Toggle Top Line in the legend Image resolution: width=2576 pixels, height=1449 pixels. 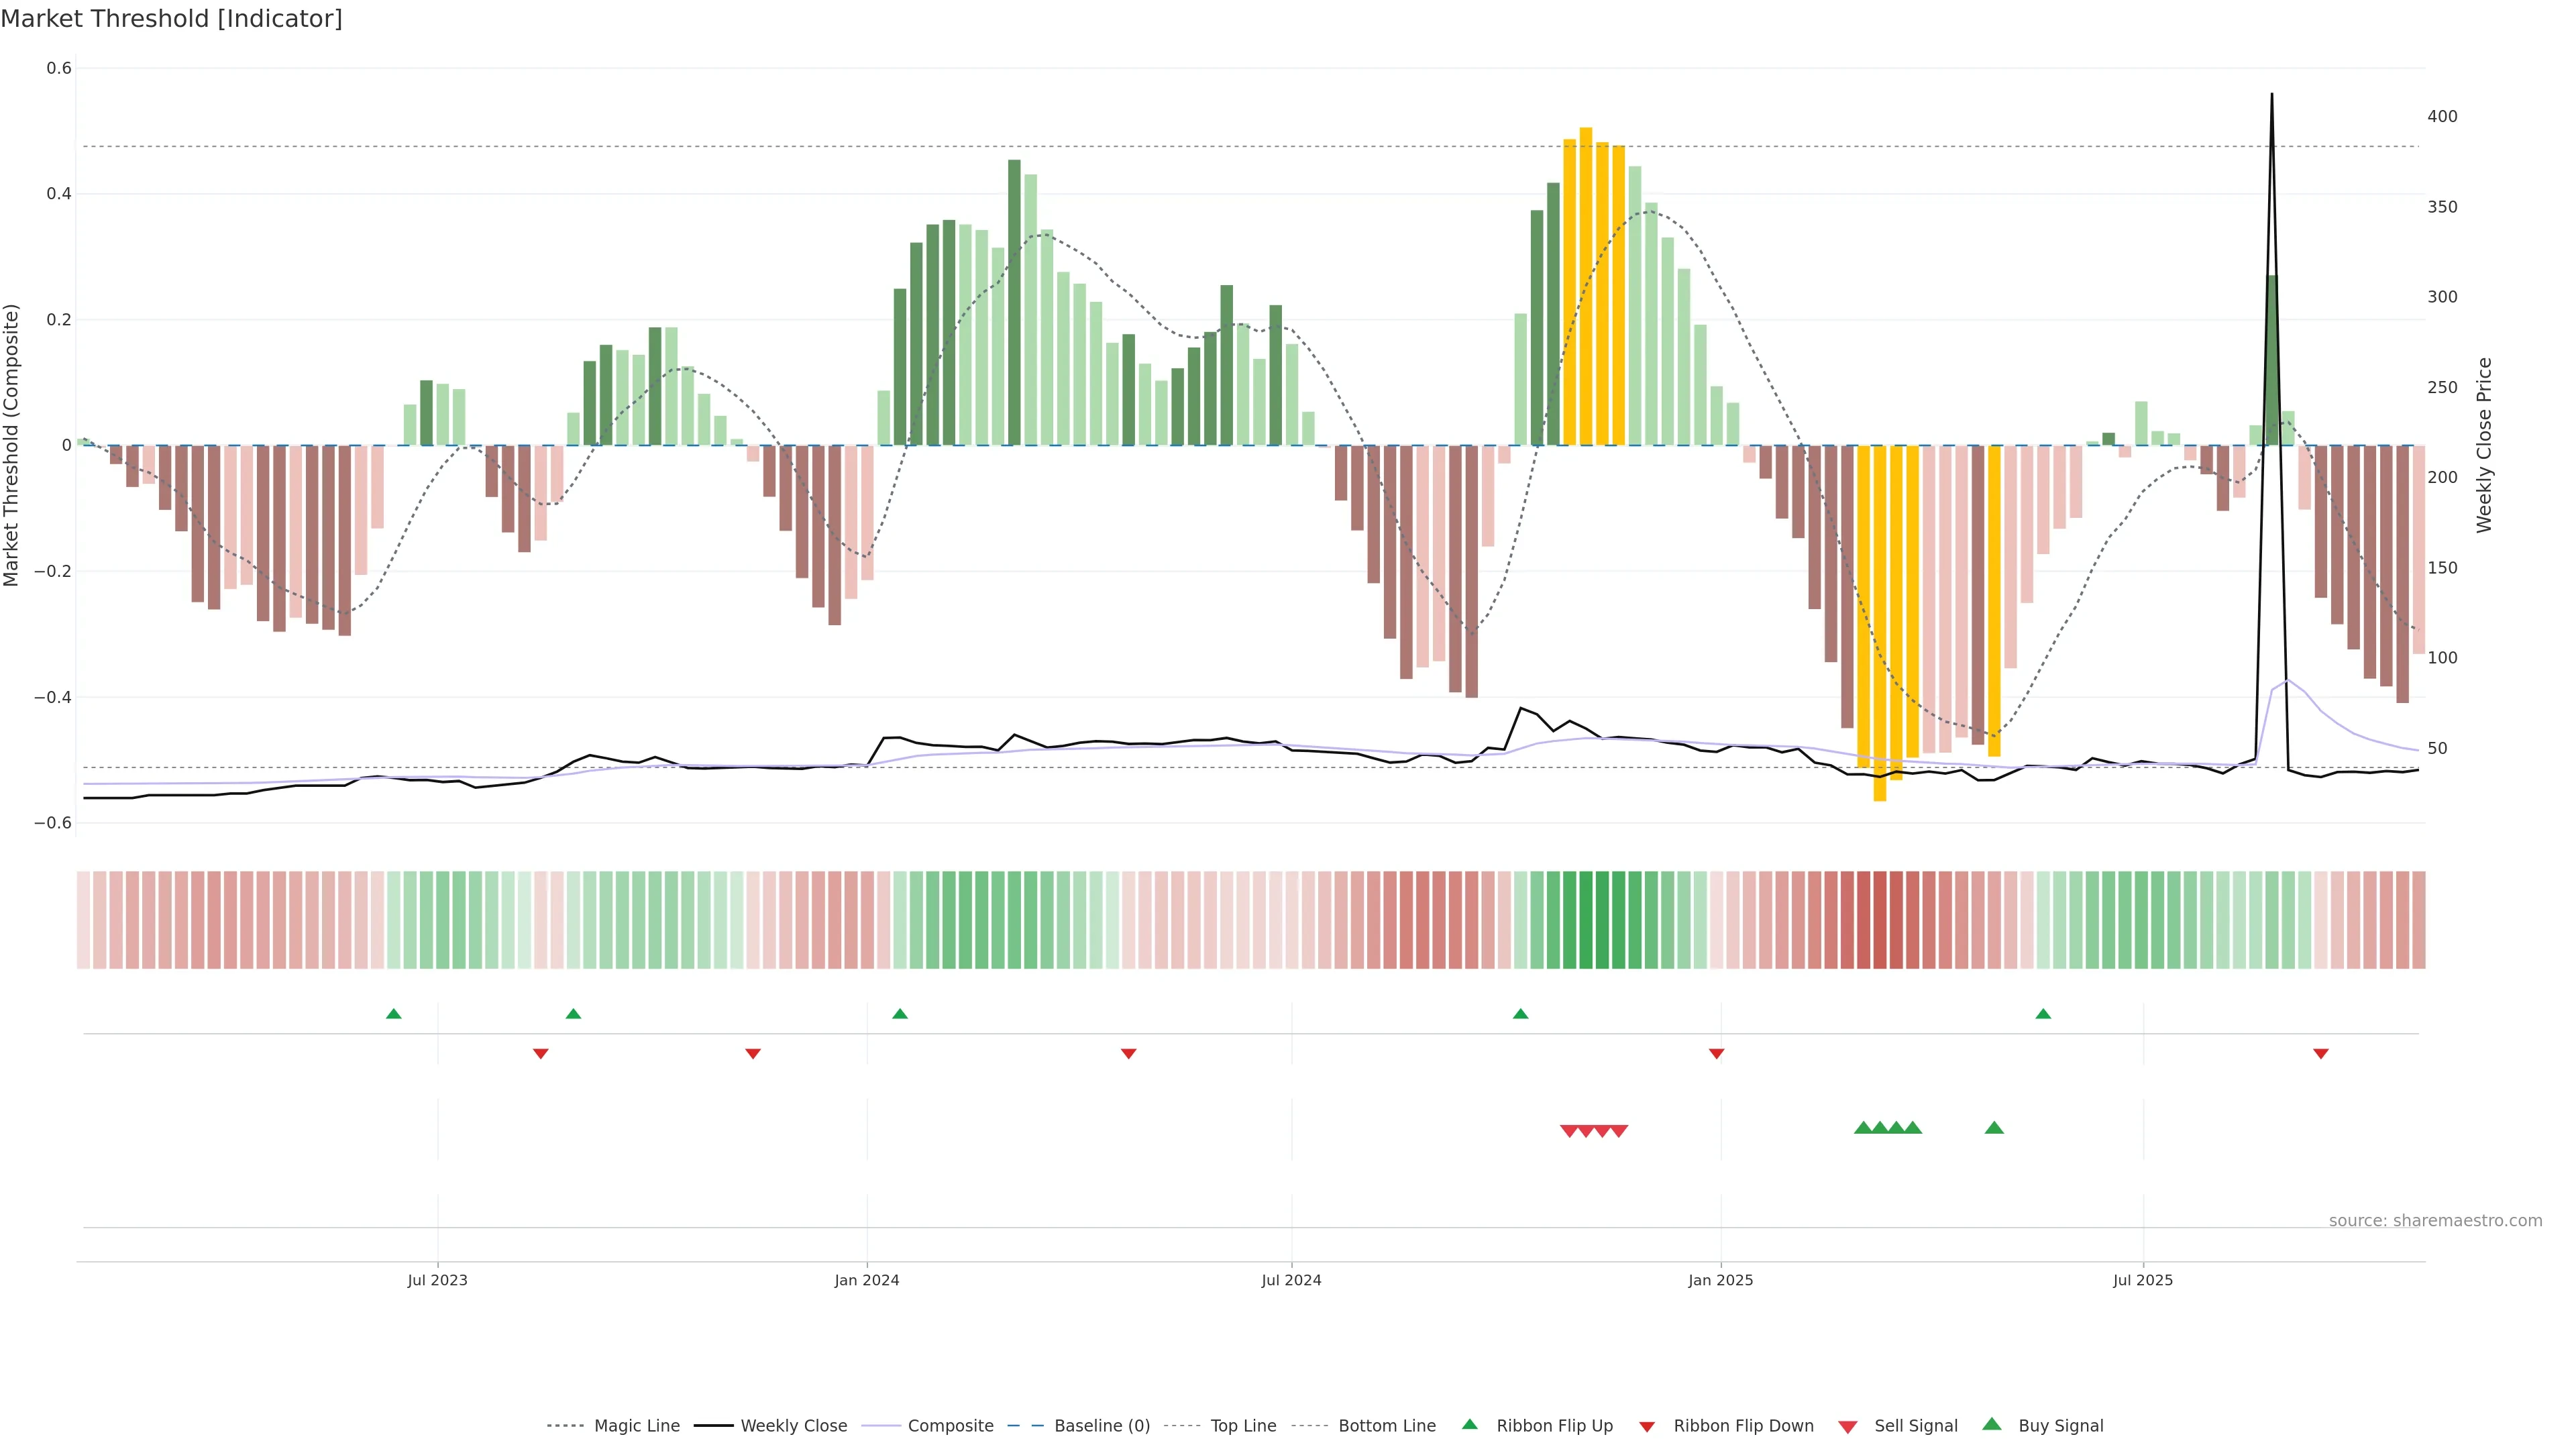point(1243,1425)
